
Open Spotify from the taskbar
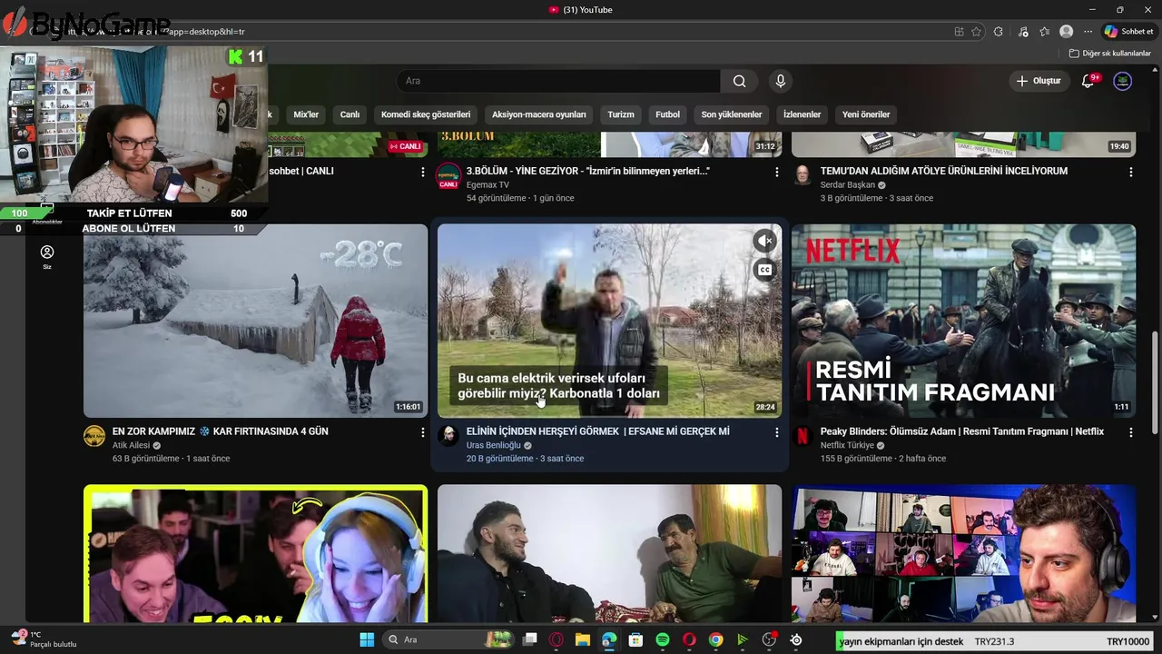663,639
